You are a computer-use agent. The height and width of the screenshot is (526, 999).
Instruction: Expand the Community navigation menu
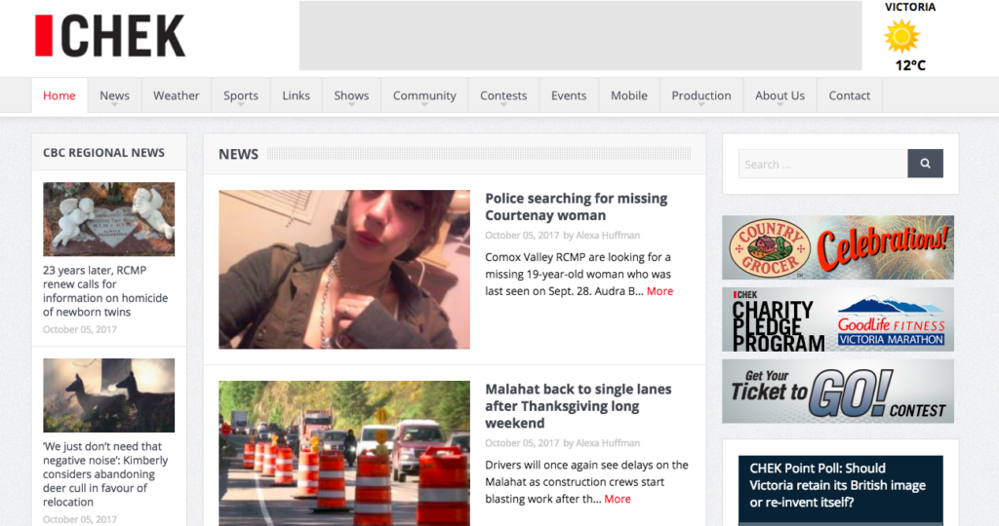click(424, 95)
